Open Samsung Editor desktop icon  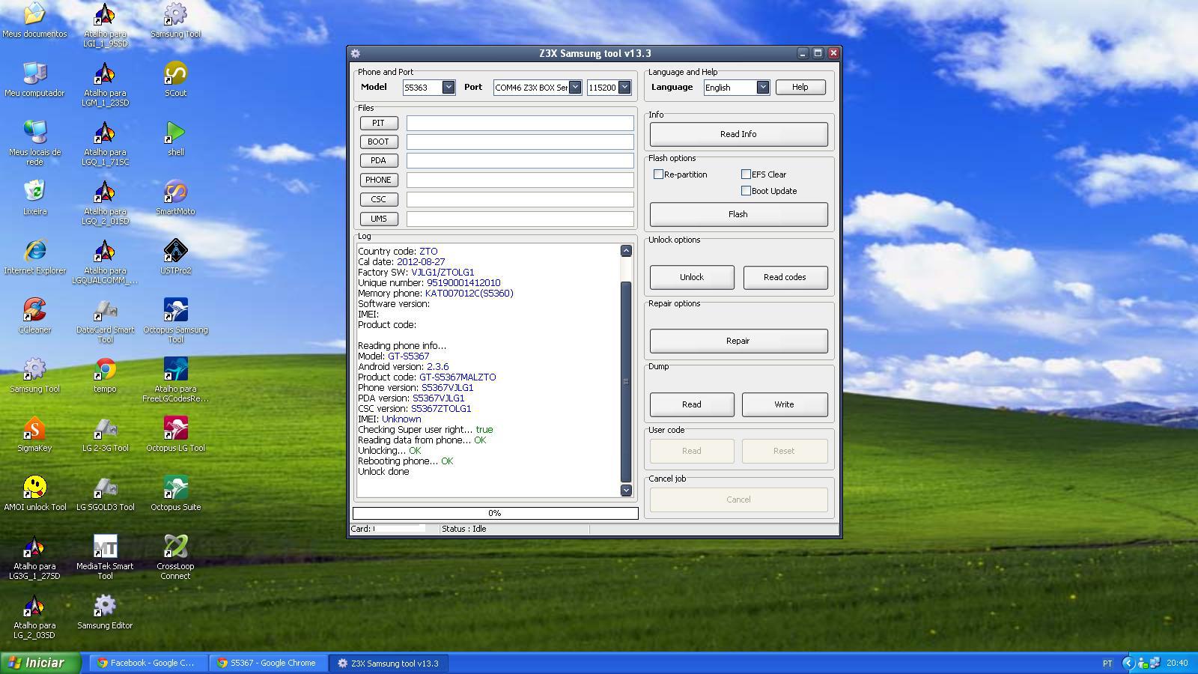point(105,612)
